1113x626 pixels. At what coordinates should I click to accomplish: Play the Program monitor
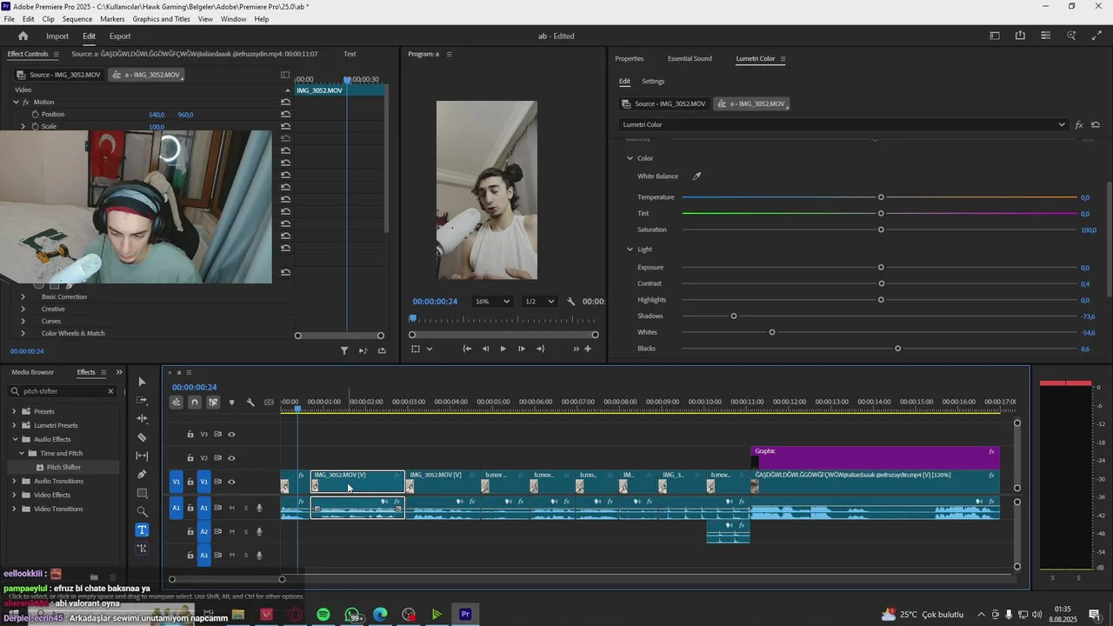click(x=503, y=349)
